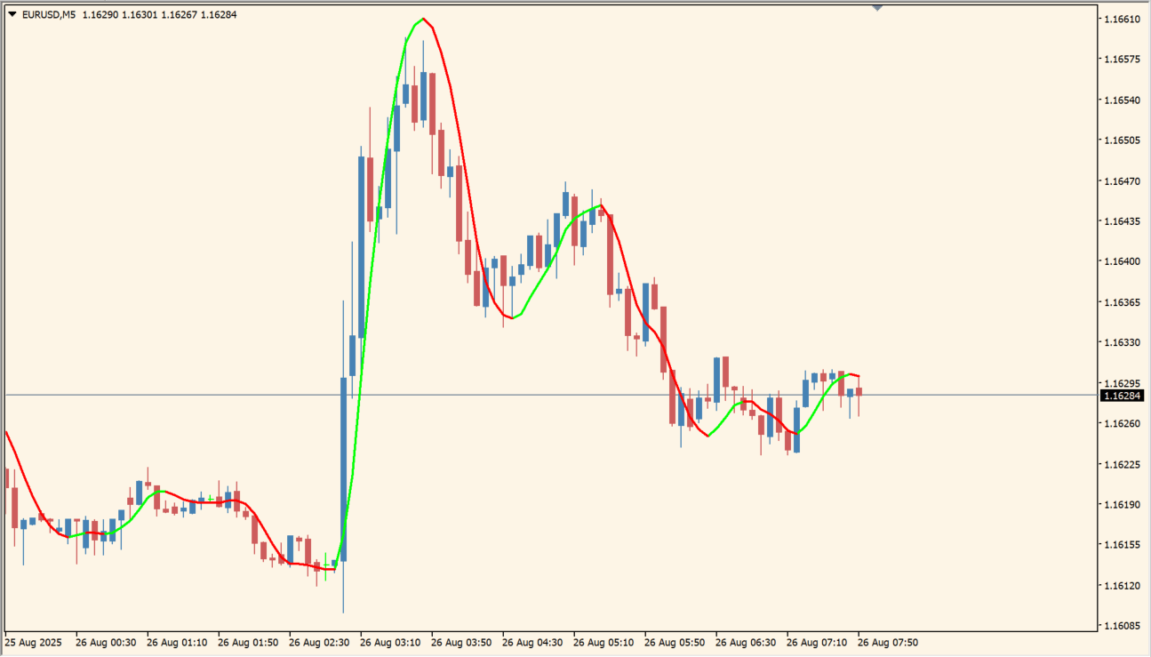Click the 26 Aug 07:50 time label
Image resolution: width=1151 pixels, height=657 pixels.
888,642
